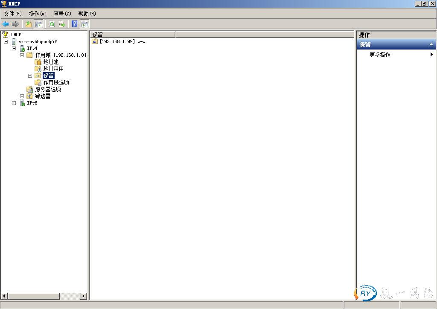Expand the IPv6 tree node

pos(14,103)
